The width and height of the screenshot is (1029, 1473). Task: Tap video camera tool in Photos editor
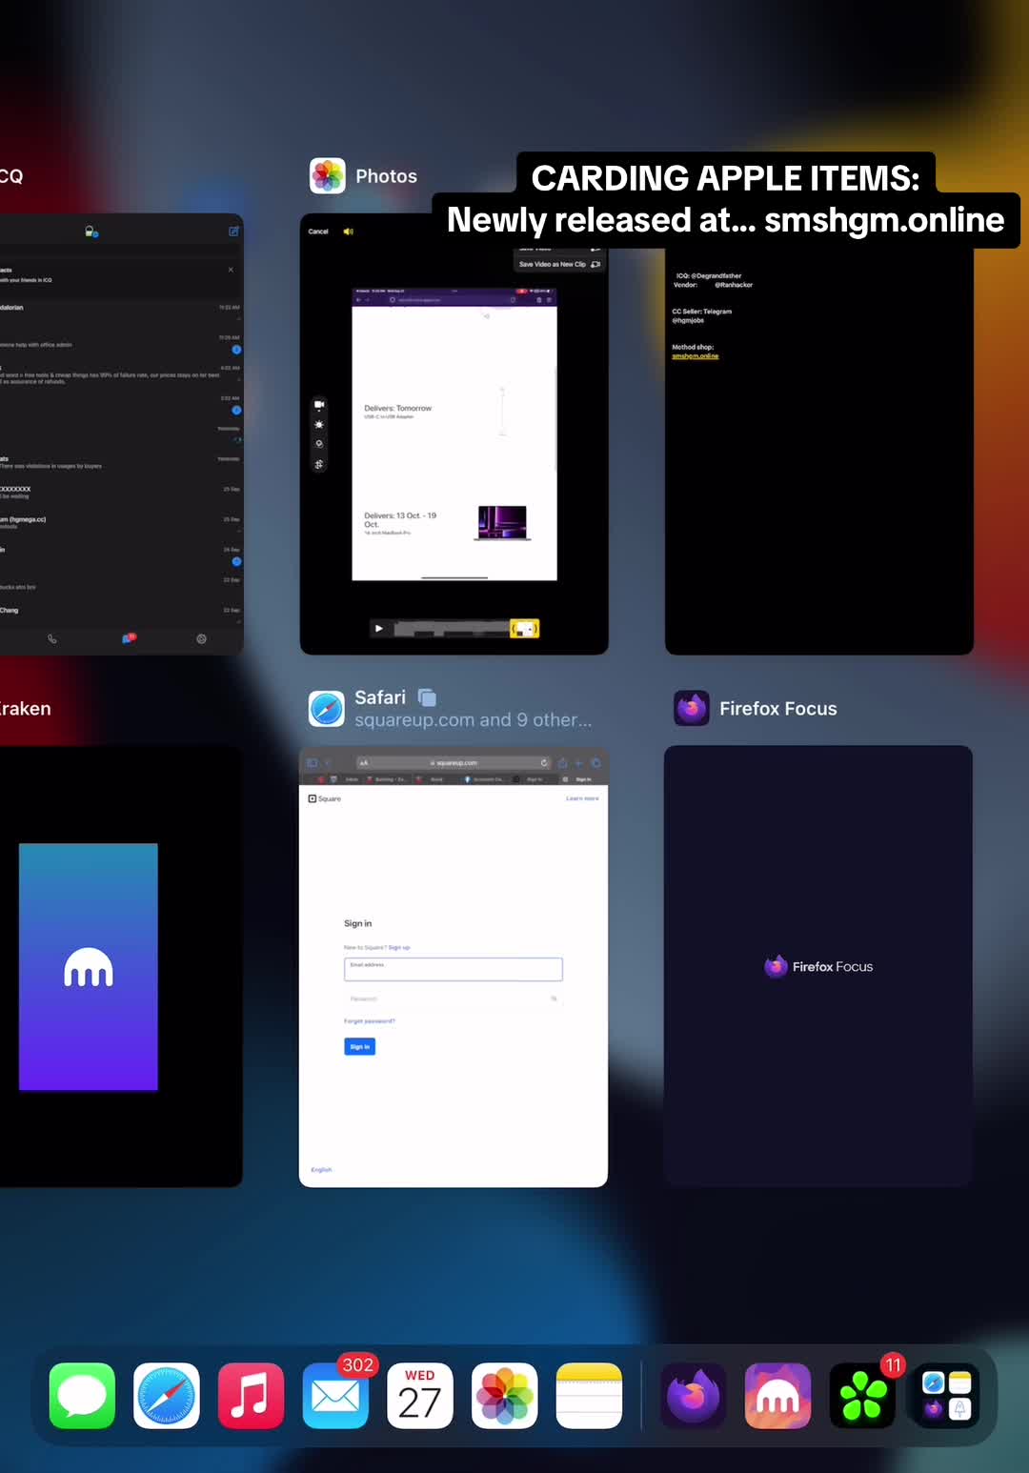[319, 405]
